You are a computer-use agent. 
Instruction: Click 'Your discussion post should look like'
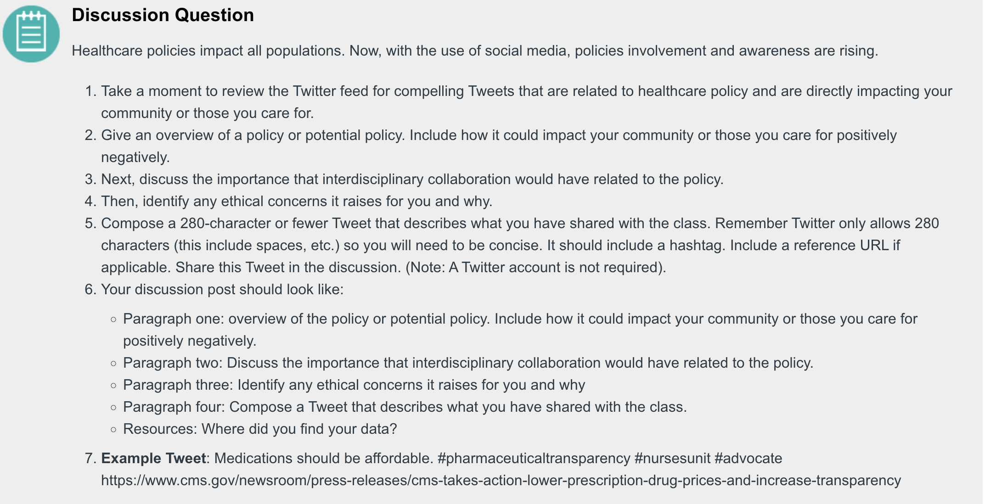[x=222, y=289]
